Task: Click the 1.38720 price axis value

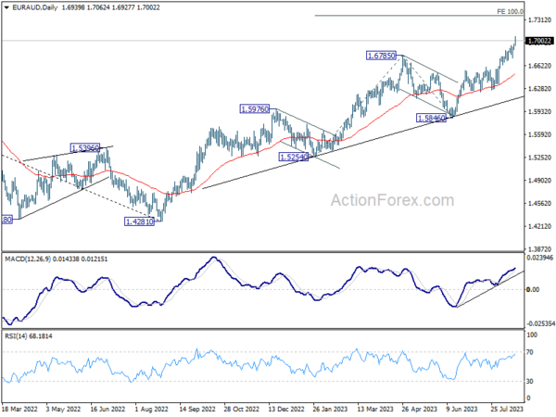Action: click(539, 249)
